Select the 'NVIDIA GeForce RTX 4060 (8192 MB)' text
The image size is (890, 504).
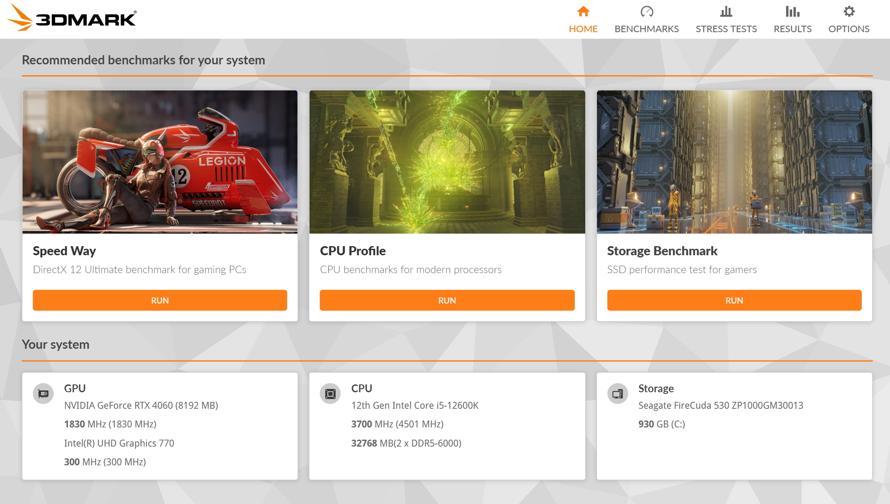point(141,405)
